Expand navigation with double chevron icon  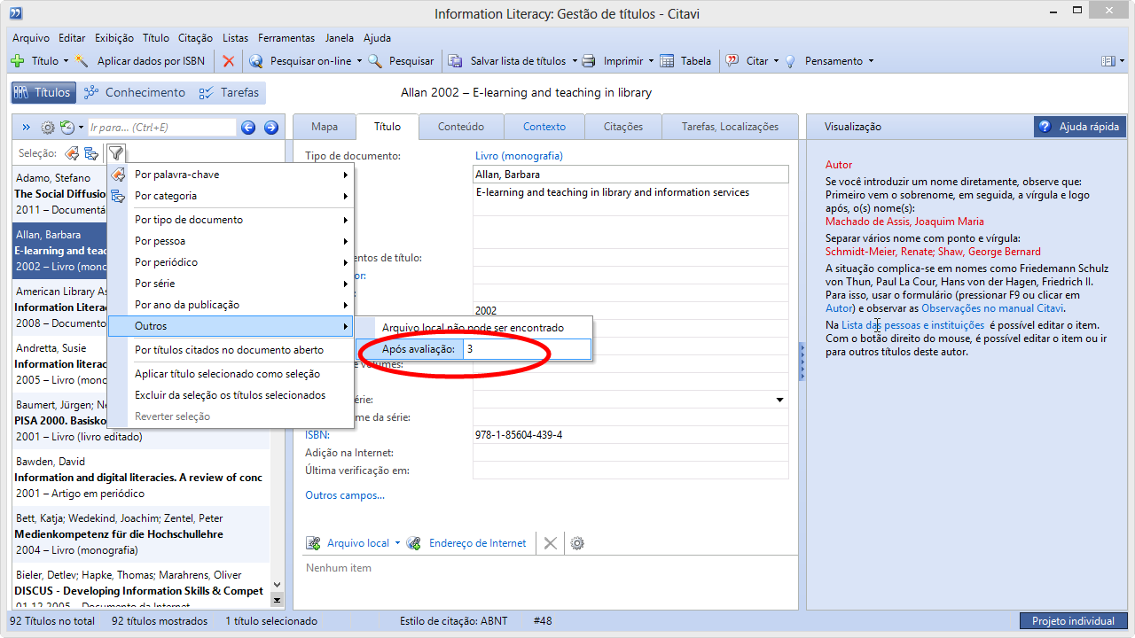click(x=27, y=128)
